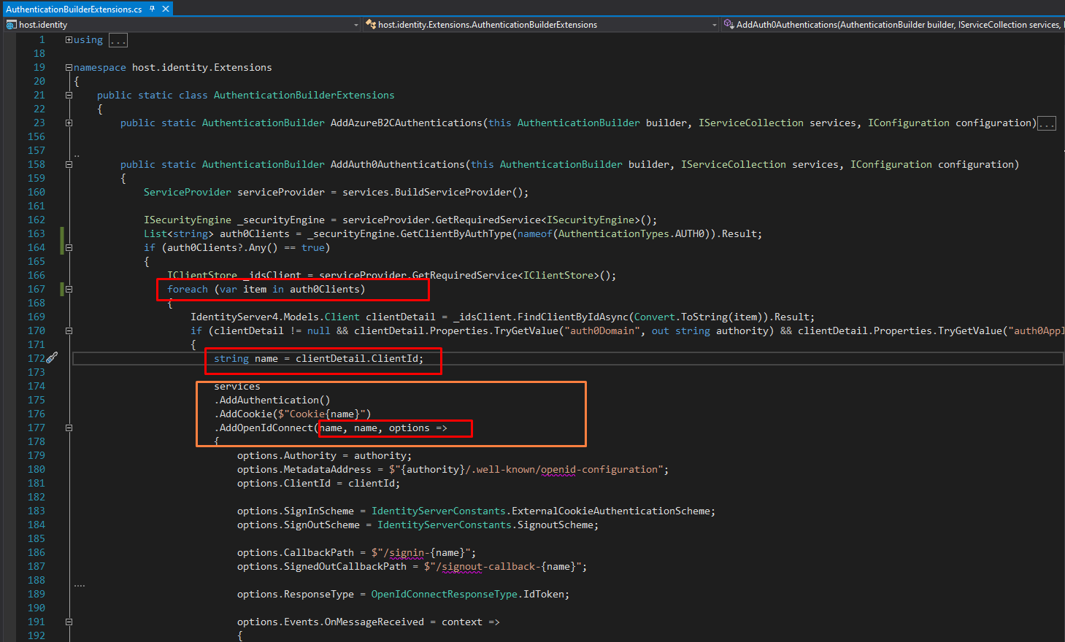Click the file icon beside host.identity in navigation bar
Viewport: 1065px width, 642px height.
click(10, 24)
